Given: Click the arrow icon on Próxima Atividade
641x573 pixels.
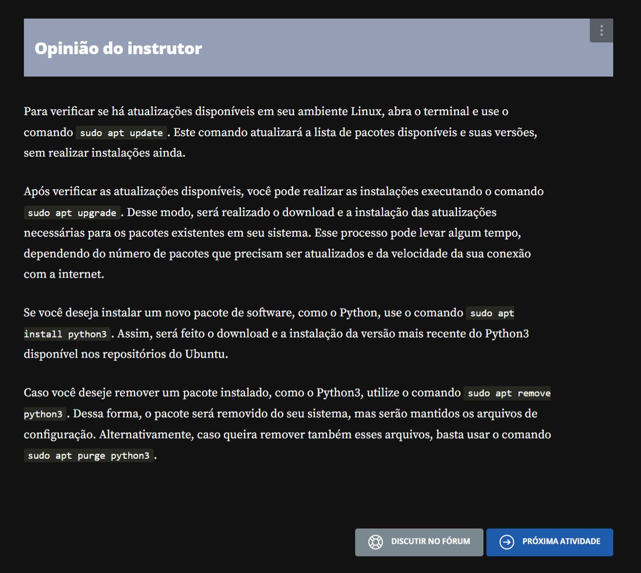Looking at the screenshot, I should coord(507,542).
